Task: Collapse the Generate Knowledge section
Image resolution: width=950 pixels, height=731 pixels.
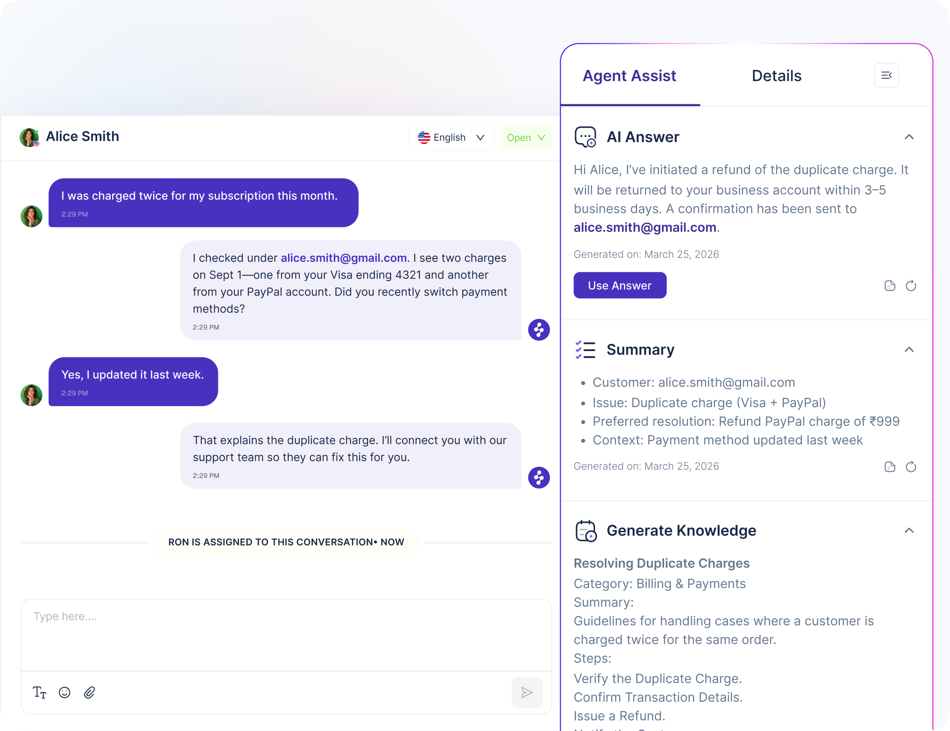Action: tap(909, 530)
